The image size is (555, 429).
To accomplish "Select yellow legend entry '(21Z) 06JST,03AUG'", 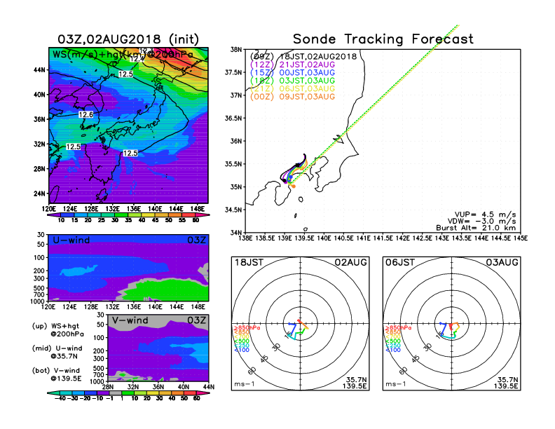I will pyautogui.click(x=292, y=89).
